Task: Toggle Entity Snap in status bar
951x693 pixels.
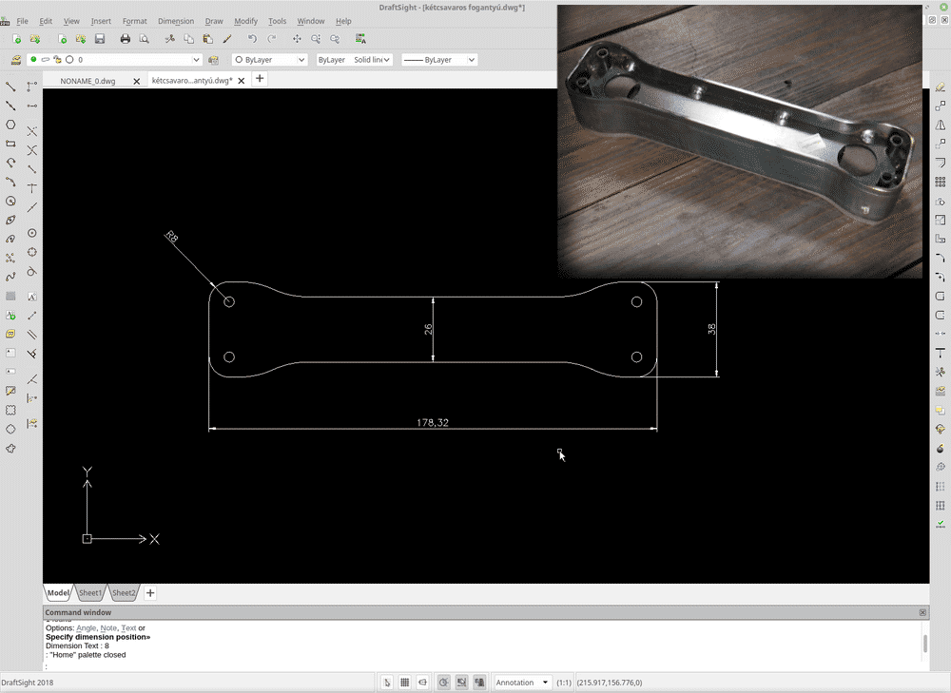Action: (x=461, y=683)
